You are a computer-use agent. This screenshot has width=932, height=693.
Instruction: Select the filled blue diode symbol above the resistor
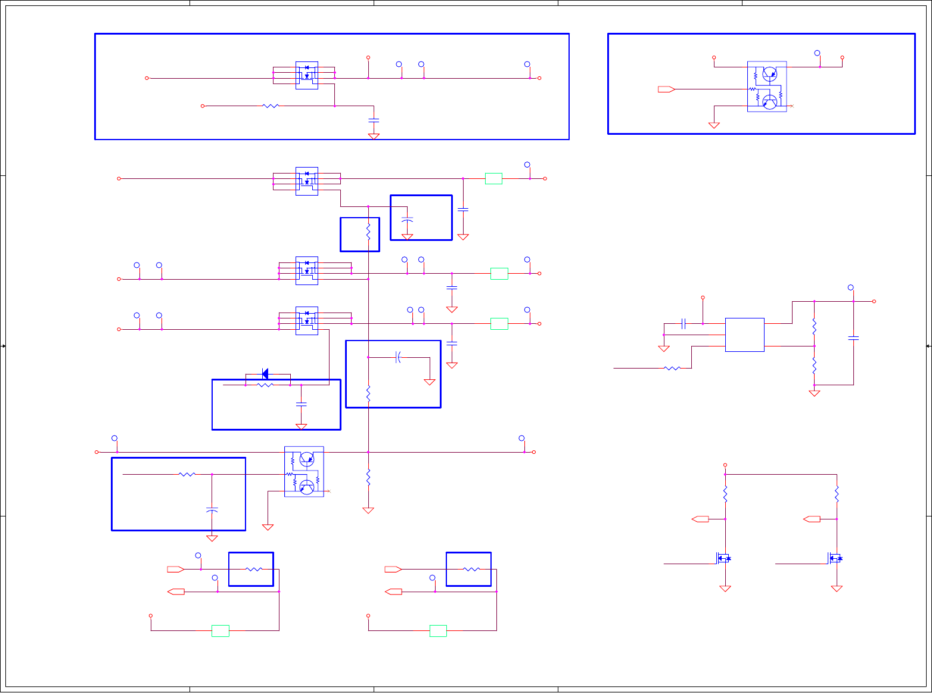[265, 374]
